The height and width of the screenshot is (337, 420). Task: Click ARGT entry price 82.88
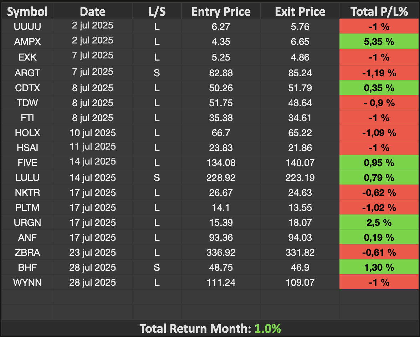click(221, 73)
